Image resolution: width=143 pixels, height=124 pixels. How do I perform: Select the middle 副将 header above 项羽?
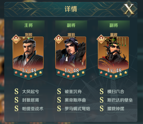point(71,25)
